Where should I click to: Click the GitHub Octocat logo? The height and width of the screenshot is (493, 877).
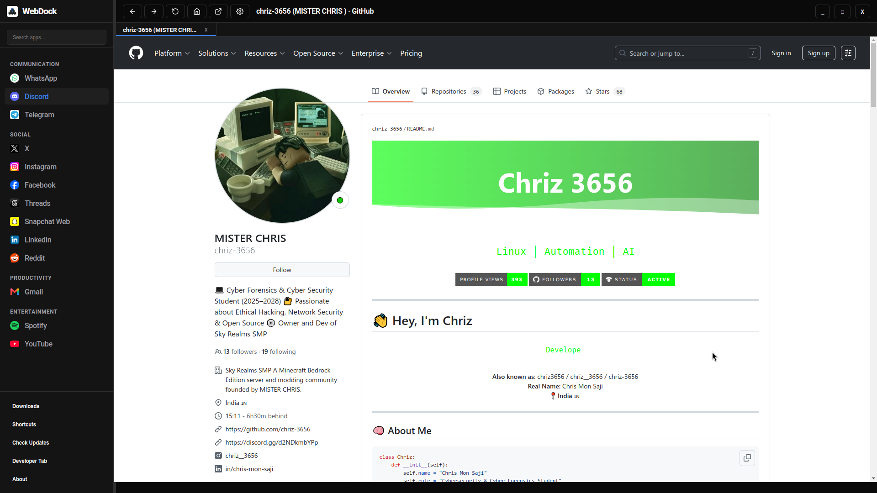136,53
